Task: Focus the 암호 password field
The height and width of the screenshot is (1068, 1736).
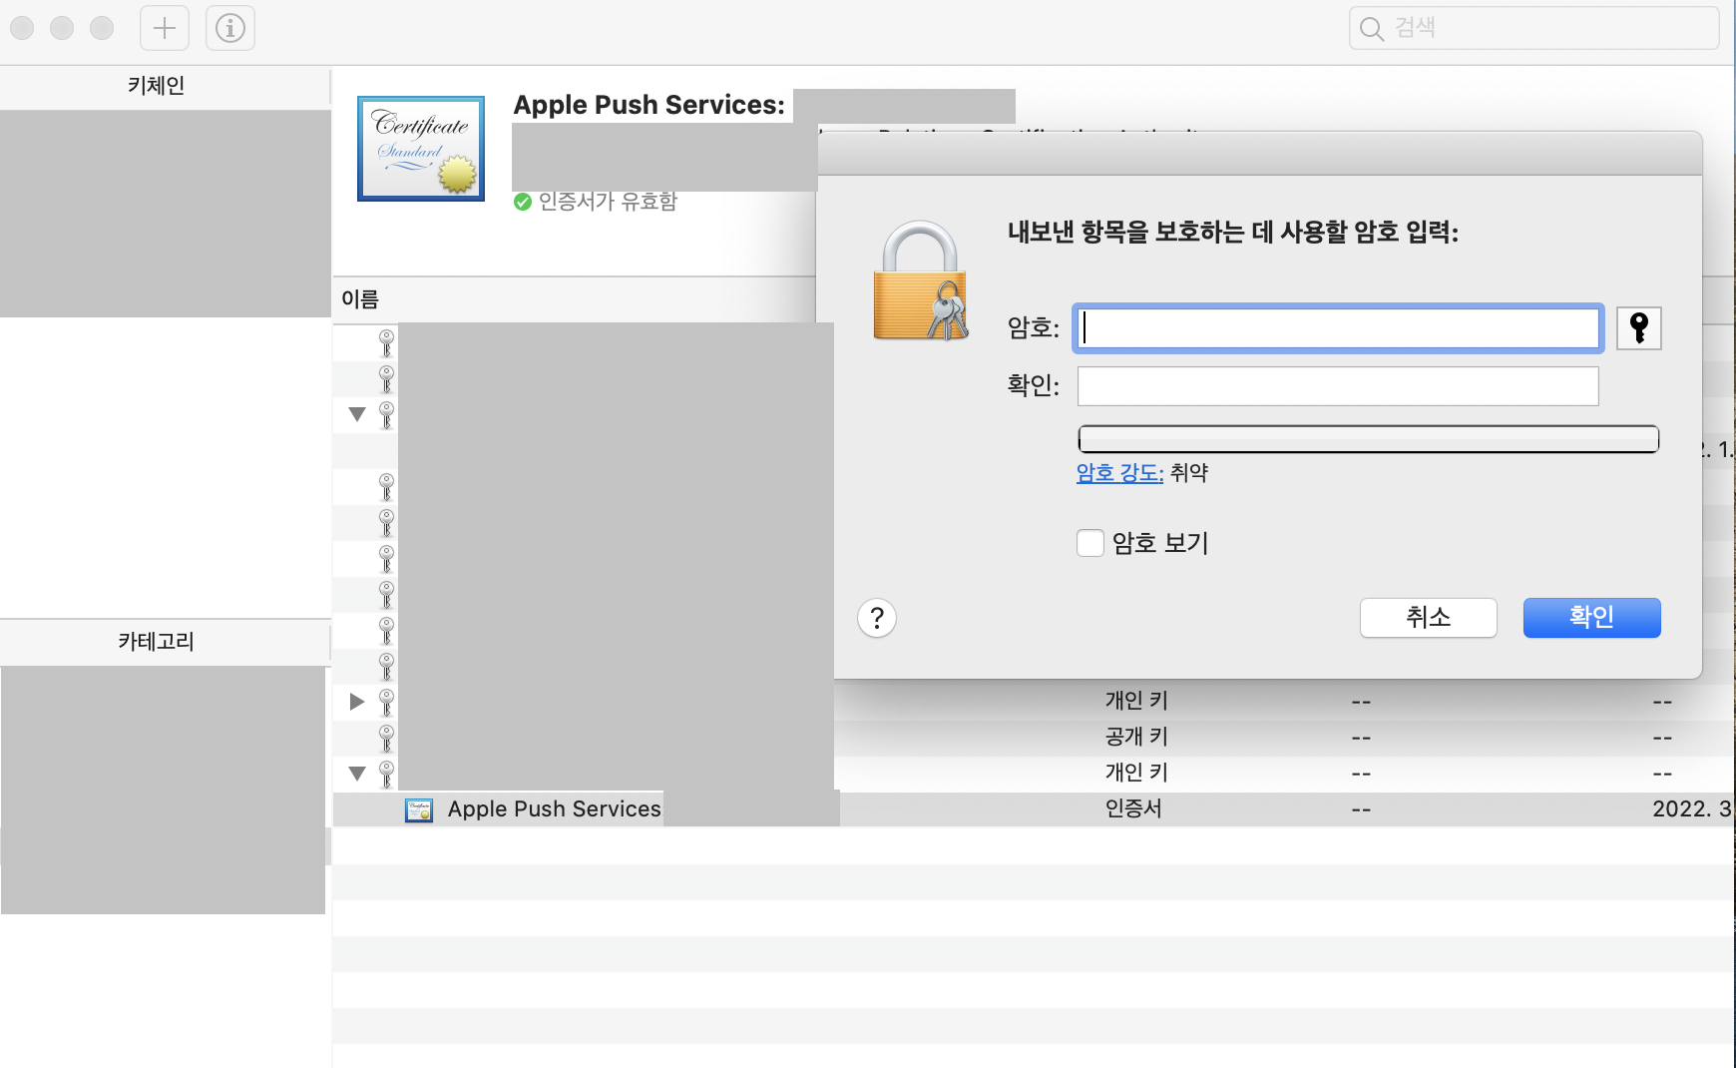Action: [x=1338, y=328]
